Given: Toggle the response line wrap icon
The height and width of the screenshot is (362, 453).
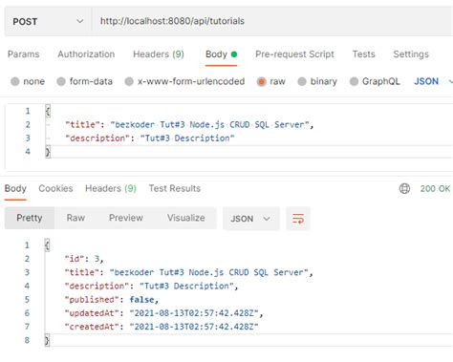Looking at the screenshot, I should pos(298,219).
